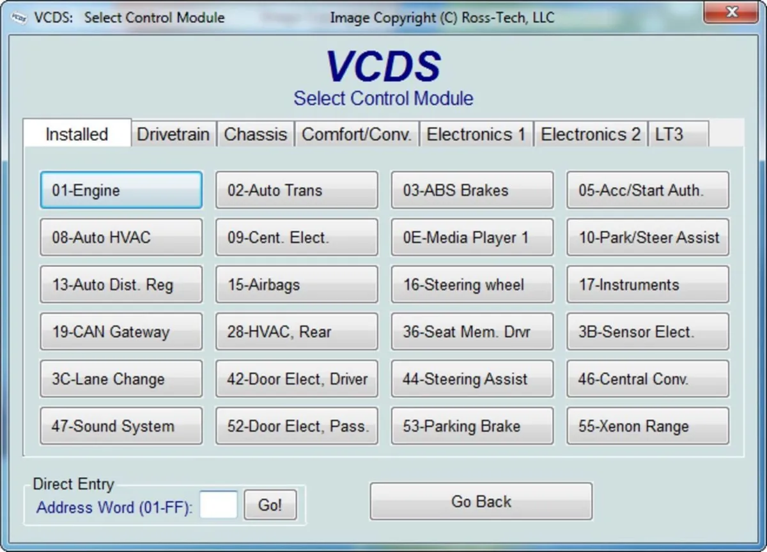The image size is (767, 552).
Task: View the Electronics 1 tab
Action: [x=476, y=134]
